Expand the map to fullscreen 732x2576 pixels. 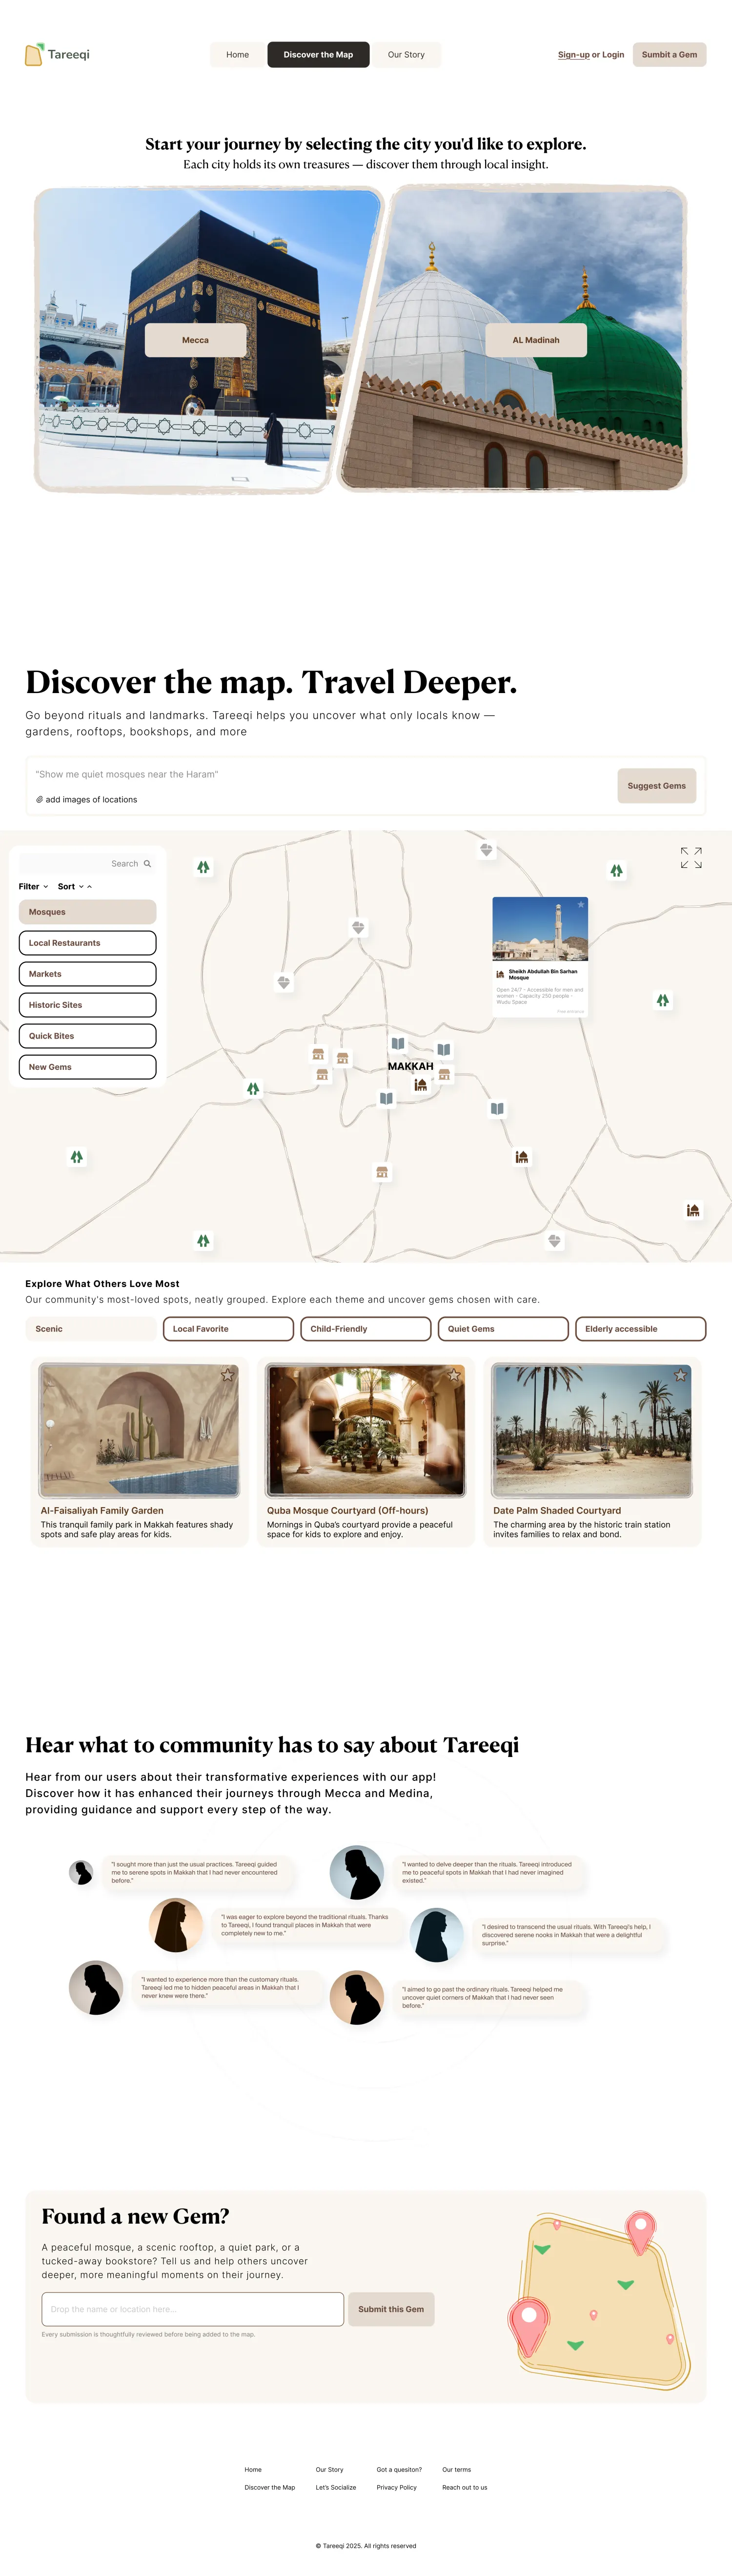[x=691, y=858]
